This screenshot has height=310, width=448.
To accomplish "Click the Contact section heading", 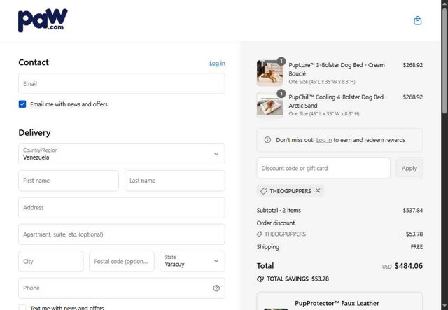I will 34,62.
